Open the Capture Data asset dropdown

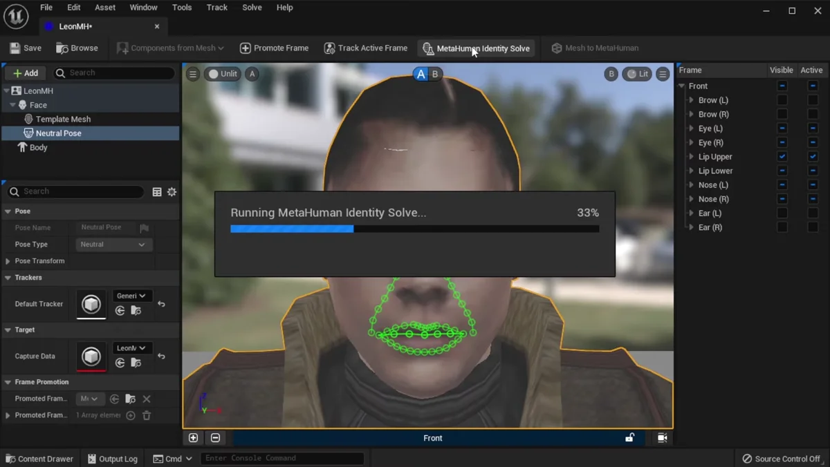[131, 348]
